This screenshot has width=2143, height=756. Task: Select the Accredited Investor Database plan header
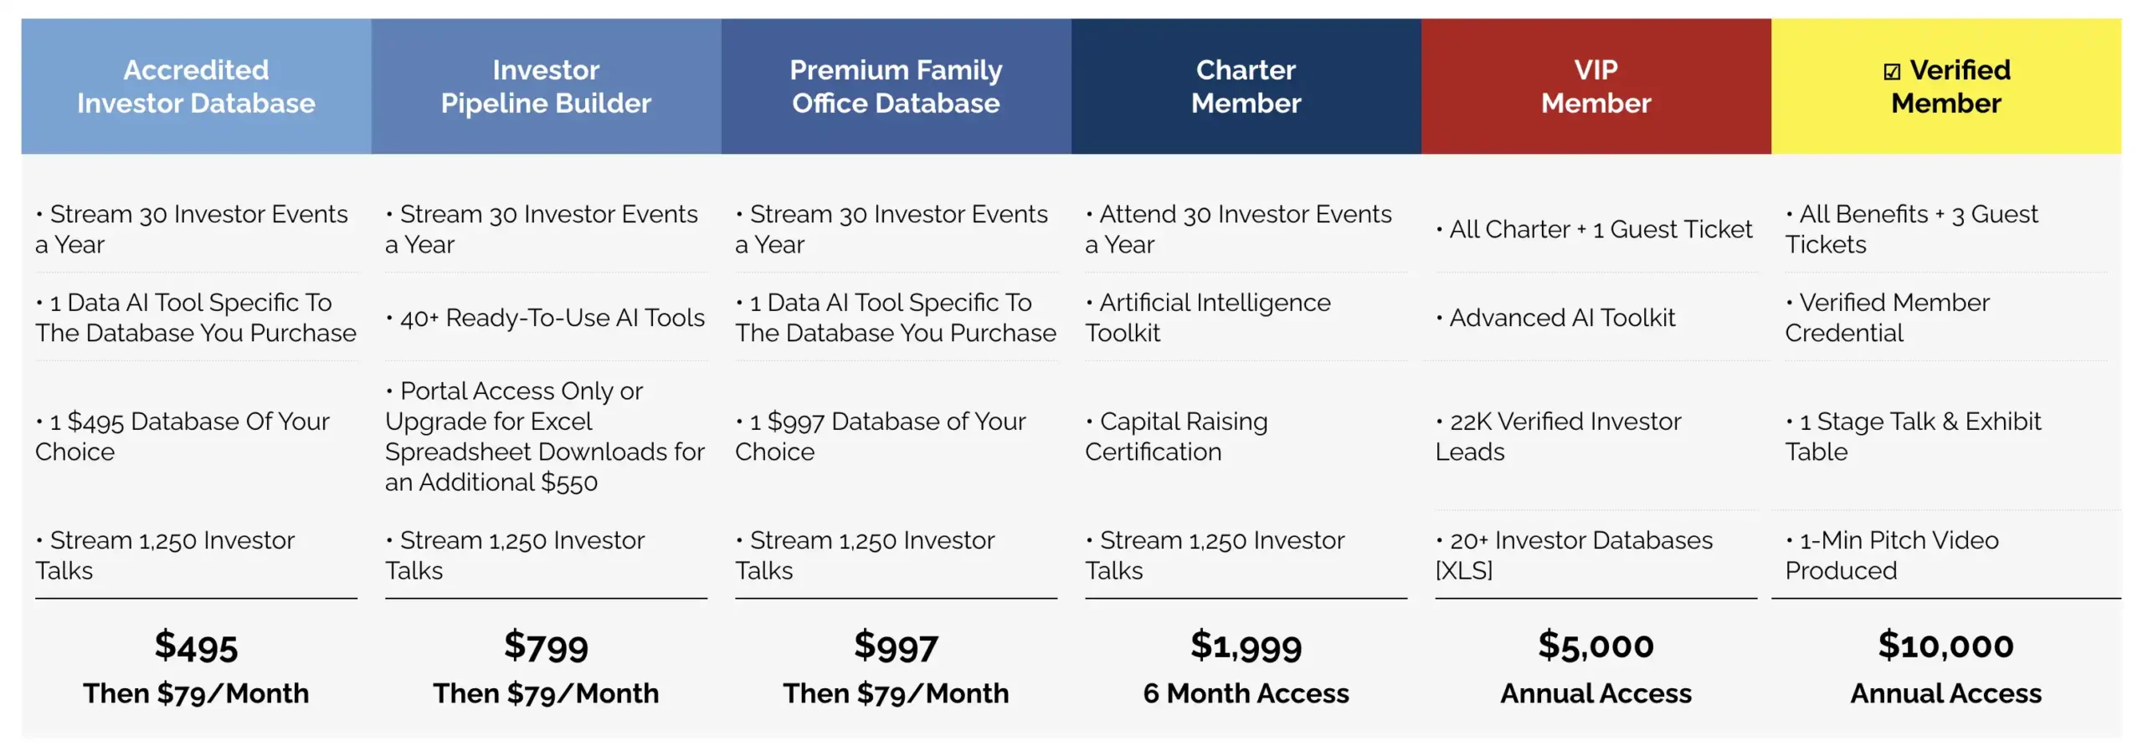[196, 86]
